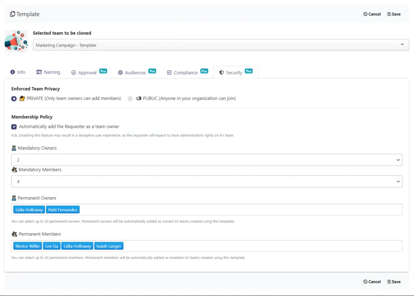The image size is (414, 296).
Task: Click the 'You can select up to 20 permanent owners' note
Action: coord(123,221)
